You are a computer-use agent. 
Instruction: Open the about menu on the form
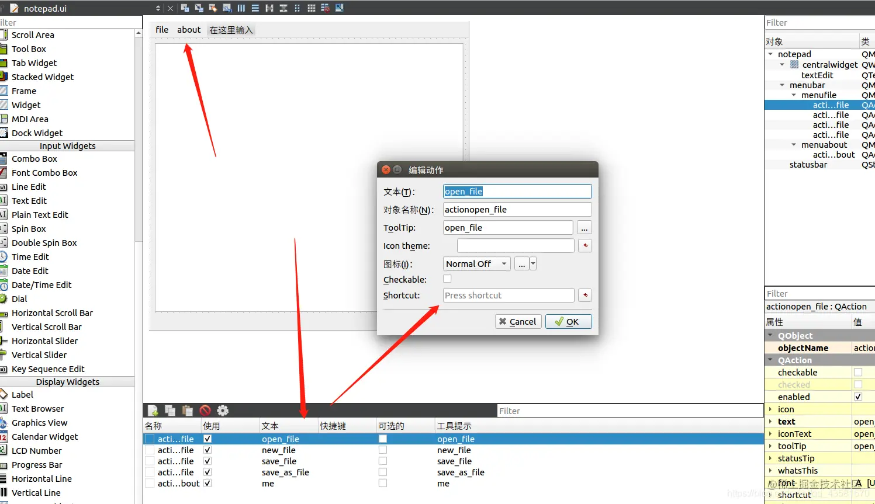click(x=189, y=30)
